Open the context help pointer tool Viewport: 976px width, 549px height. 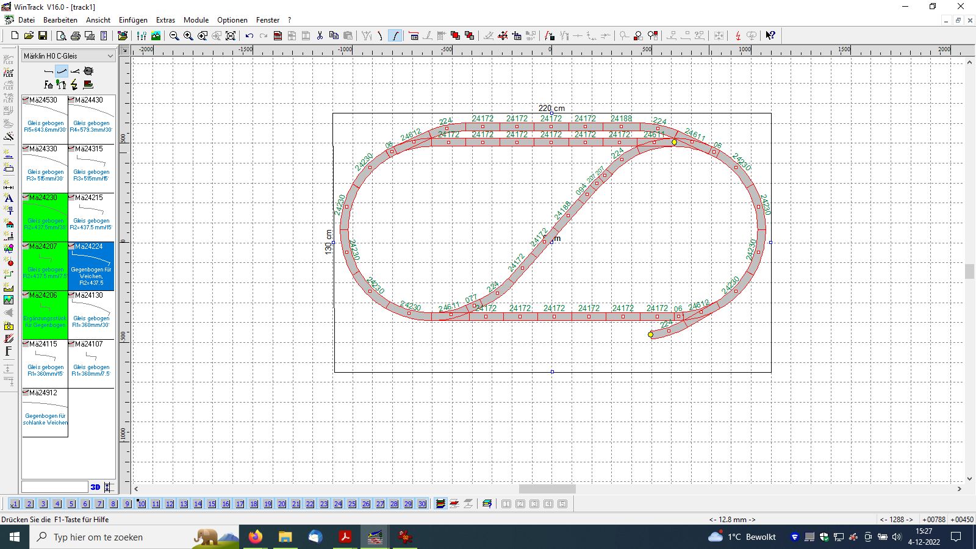(770, 36)
